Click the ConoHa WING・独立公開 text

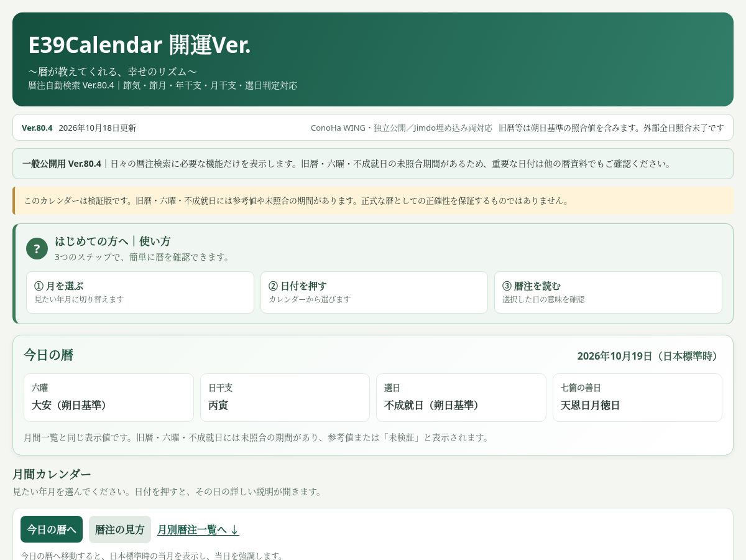coord(402,128)
